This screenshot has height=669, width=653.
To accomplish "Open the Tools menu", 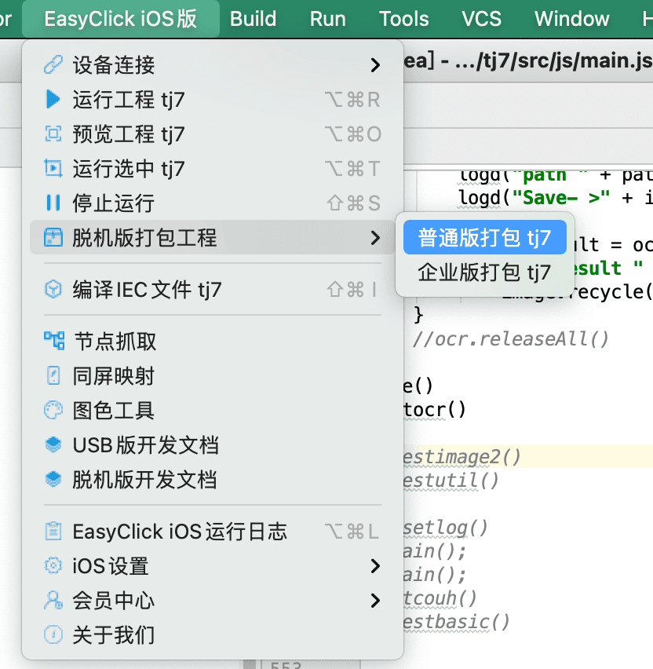I will 404,19.
